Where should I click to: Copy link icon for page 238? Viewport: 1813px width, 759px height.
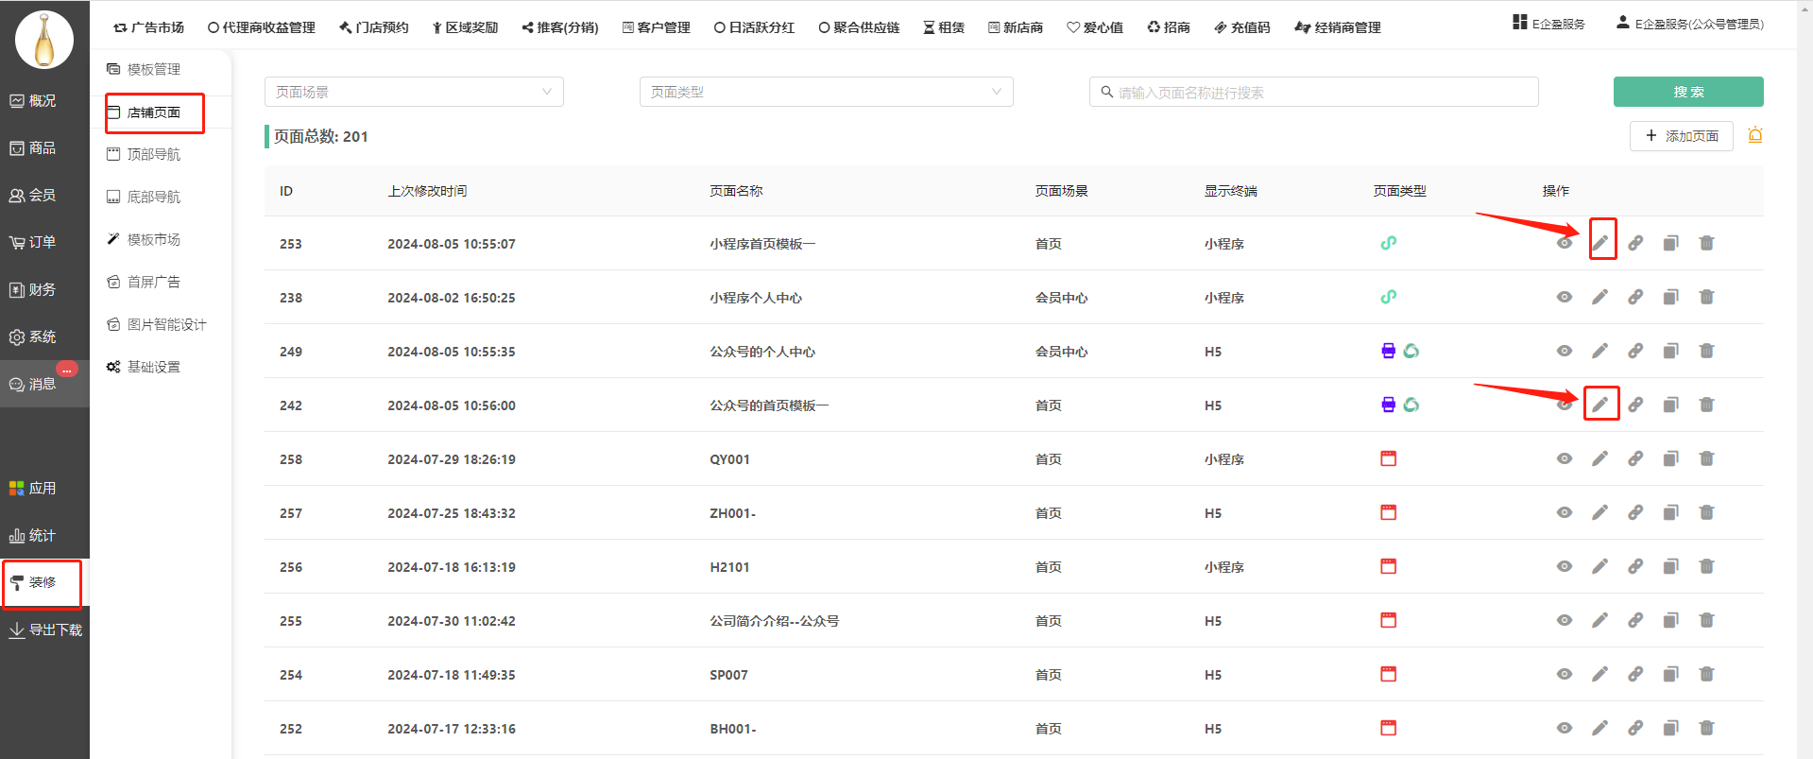[1635, 297]
